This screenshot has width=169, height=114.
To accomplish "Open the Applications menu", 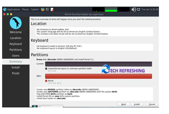I will 13,10.
